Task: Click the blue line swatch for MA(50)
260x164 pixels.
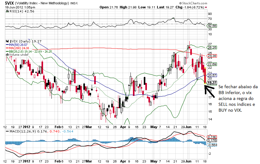Action: click(7, 45)
